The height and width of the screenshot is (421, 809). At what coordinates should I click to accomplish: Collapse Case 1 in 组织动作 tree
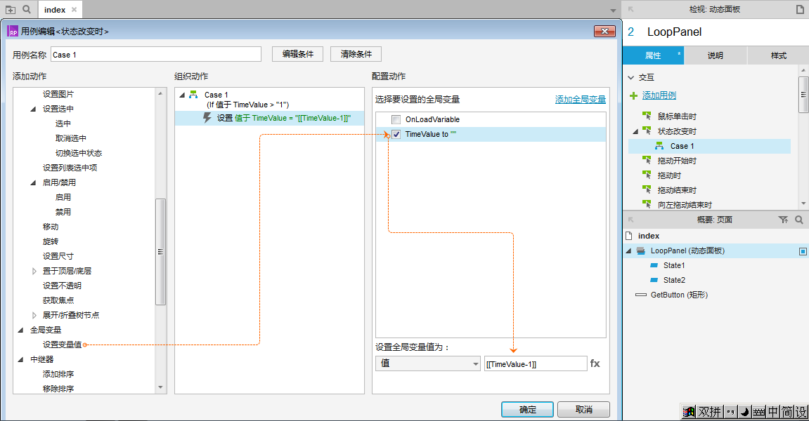182,95
